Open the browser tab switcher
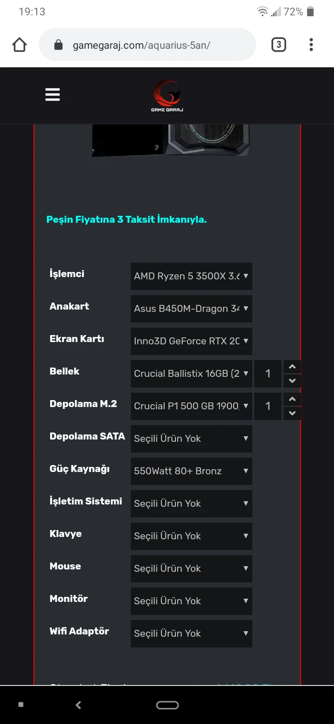The height and width of the screenshot is (724, 334). click(x=278, y=45)
